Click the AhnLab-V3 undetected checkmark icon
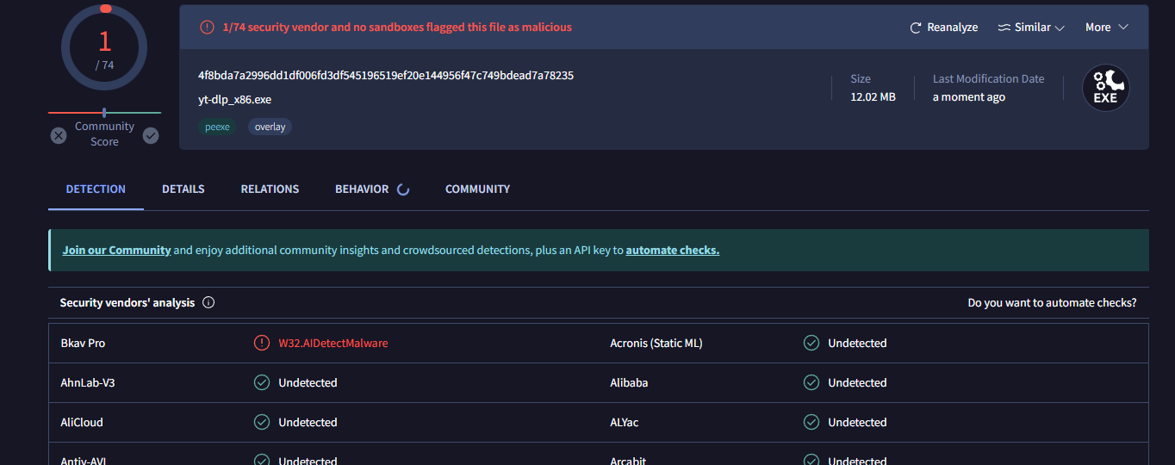This screenshot has width=1175, height=465. click(262, 382)
